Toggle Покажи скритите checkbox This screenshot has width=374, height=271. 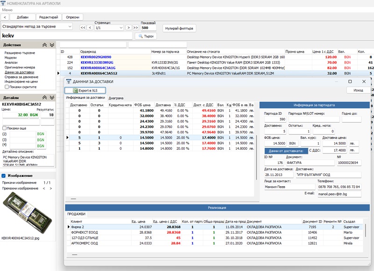[x=7, y=87]
